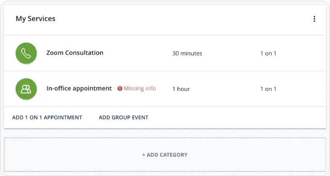Click the green people icon for In-office appointment

26,89
